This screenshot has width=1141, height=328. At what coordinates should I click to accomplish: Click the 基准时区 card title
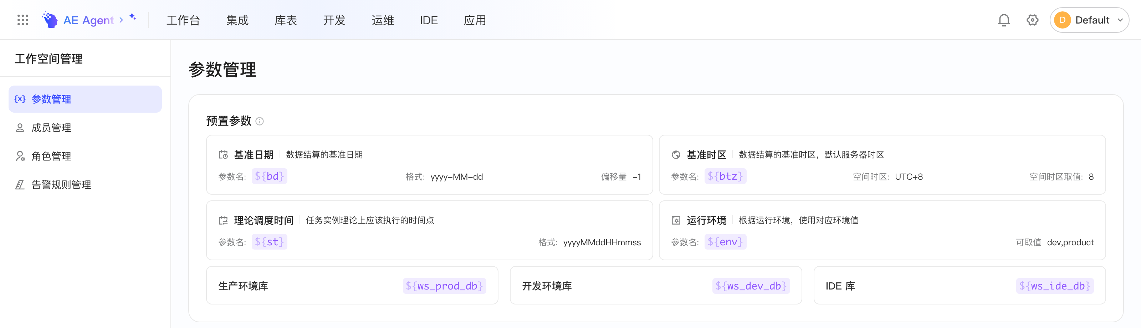click(x=706, y=154)
